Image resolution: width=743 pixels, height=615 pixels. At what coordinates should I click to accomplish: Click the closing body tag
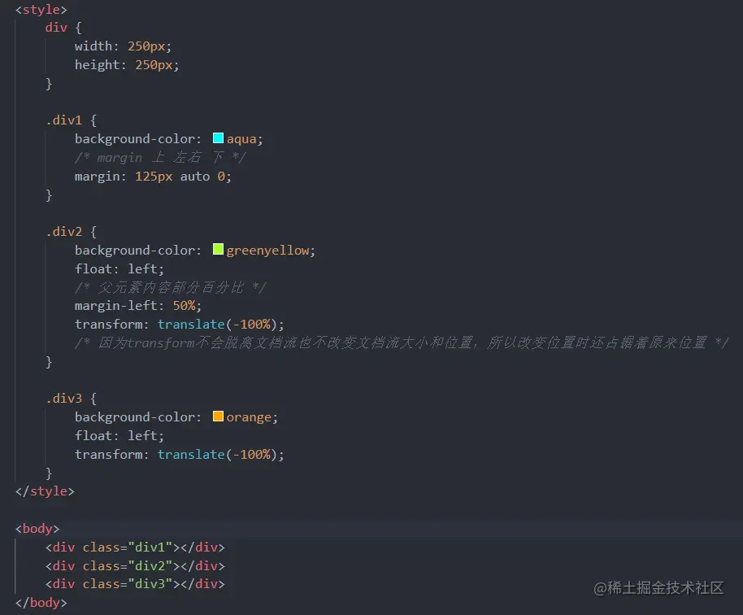[x=41, y=603]
